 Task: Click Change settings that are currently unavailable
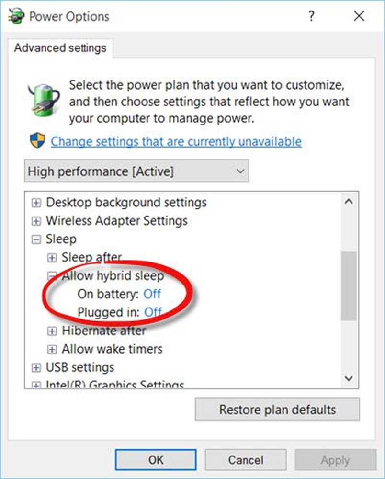176,141
